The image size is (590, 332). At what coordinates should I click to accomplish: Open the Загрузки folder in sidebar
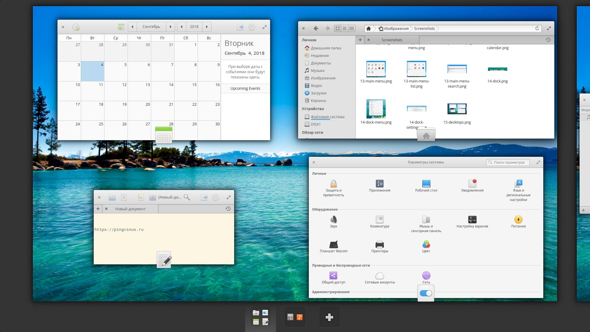click(x=319, y=93)
